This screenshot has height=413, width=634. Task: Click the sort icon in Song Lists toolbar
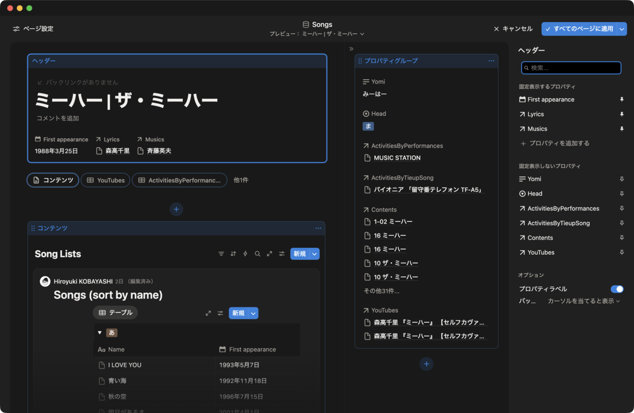234,254
